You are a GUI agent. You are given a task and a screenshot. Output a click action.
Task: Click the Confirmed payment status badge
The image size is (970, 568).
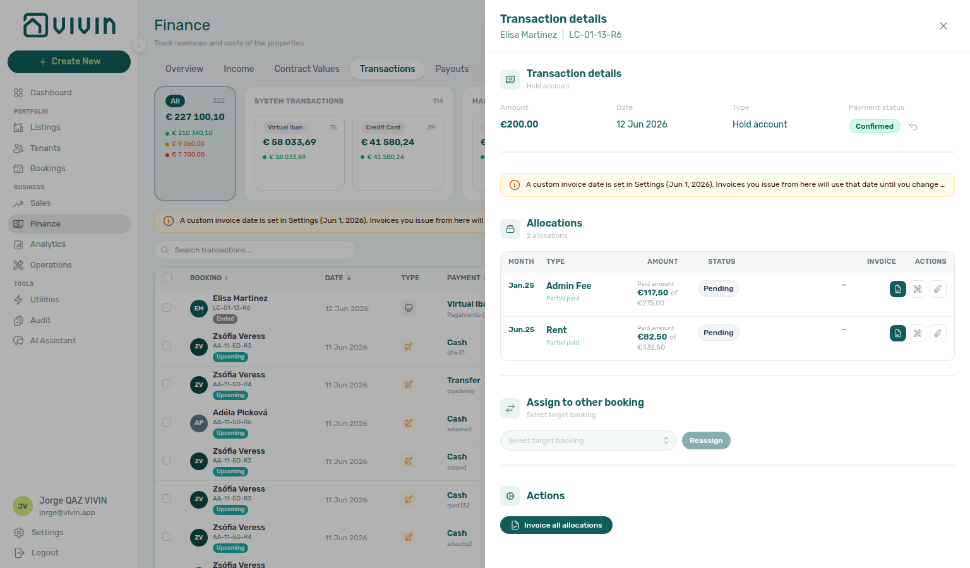[x=875, y=126]
